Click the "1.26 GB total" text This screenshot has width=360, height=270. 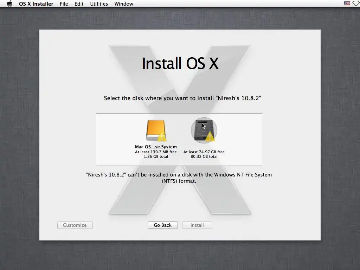[156, 156]
